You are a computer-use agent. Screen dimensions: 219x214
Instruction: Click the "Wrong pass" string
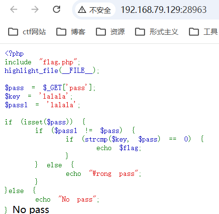point(114,173)
